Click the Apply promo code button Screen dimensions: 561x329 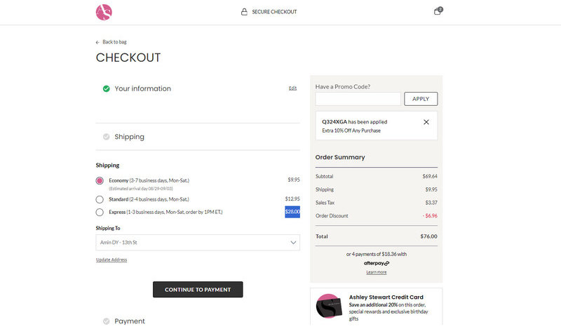pos(421,99)
